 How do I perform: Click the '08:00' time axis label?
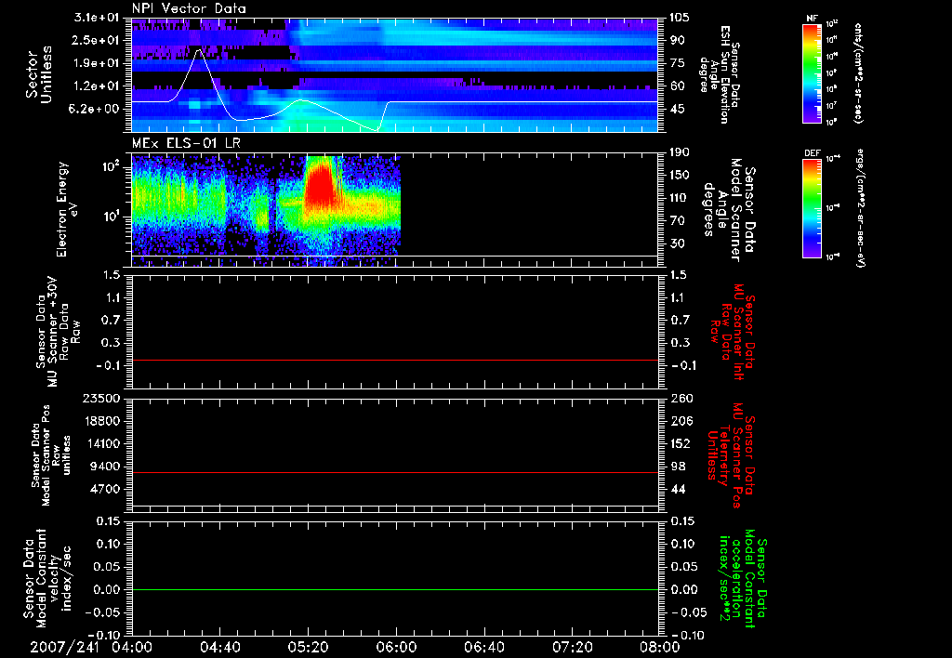(660, 647)
